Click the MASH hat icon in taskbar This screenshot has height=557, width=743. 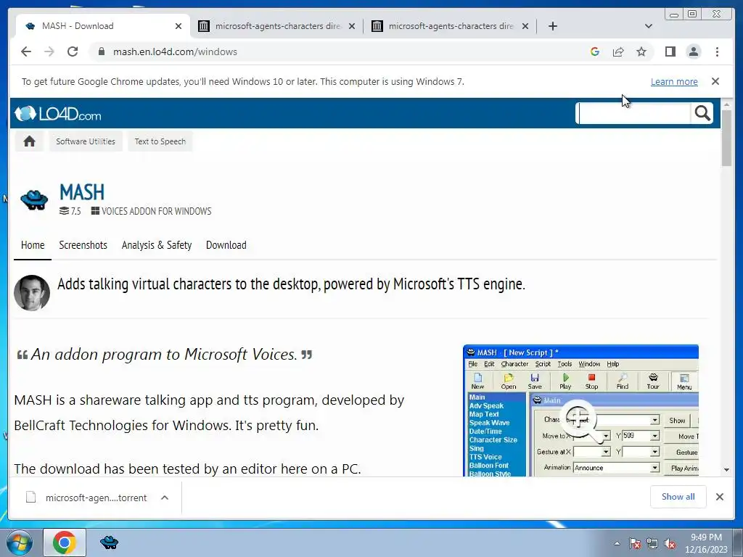pyautogui.click(x=109, y=542)
